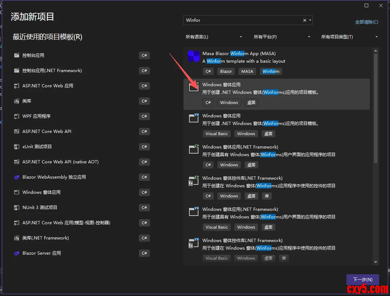Click the 下一步(N) button
390x296 pixels.
tap(362, 279)
